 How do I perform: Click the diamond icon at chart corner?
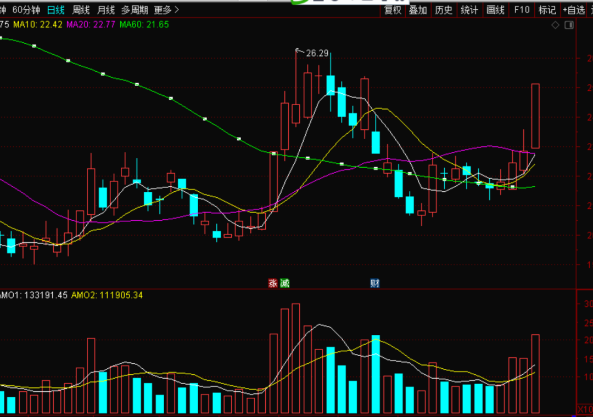(555, 25)
